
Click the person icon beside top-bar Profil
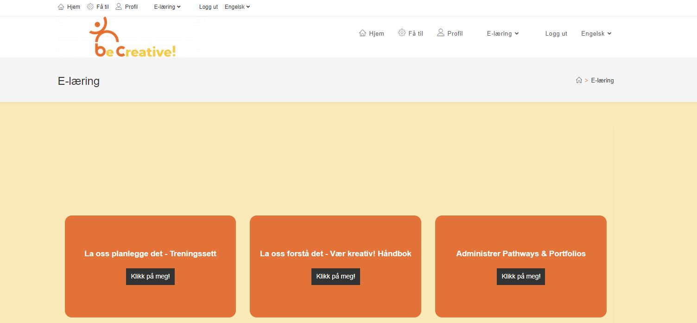click(119, 6)
